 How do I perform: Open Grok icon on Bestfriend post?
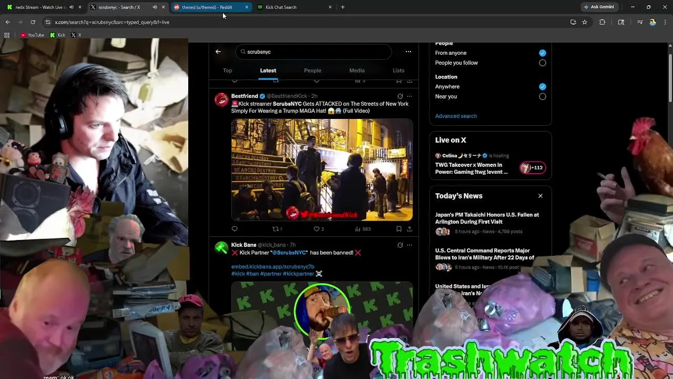click(400, 96)
